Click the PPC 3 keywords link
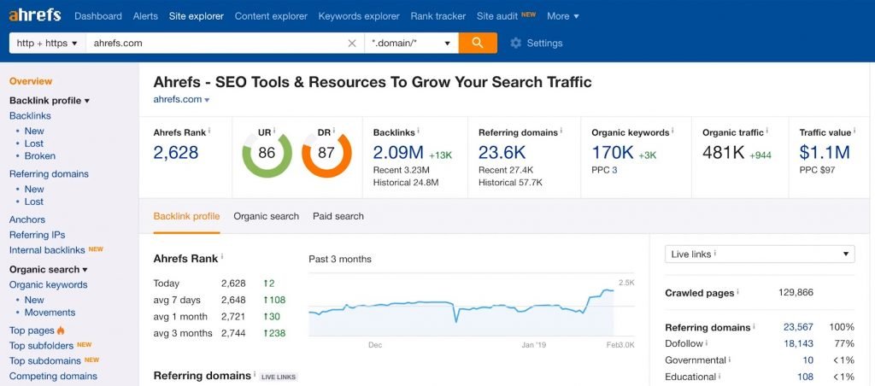This screenshot has width=875, height=386. point(614,170)
